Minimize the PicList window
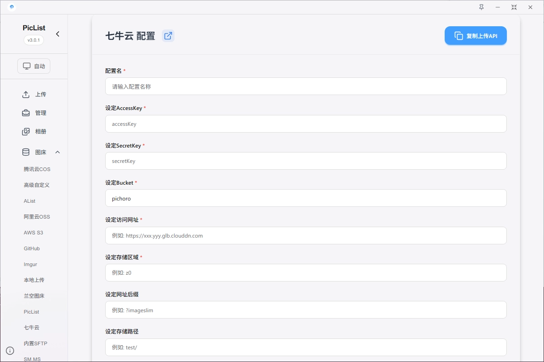The height and width of the screenshot is (362, 544). [x=498, y=7]
